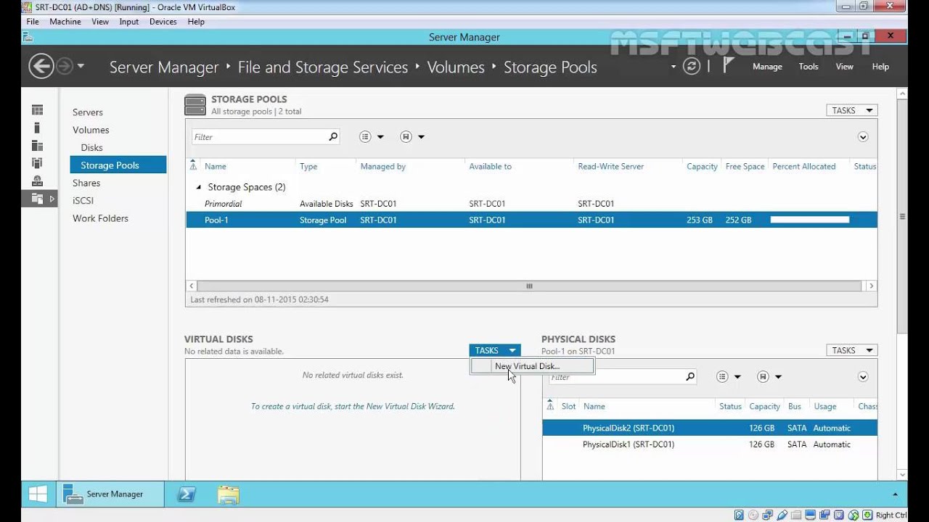
Task: Click VirtualBox hard disk status icon
Action: tap(739, 515)
